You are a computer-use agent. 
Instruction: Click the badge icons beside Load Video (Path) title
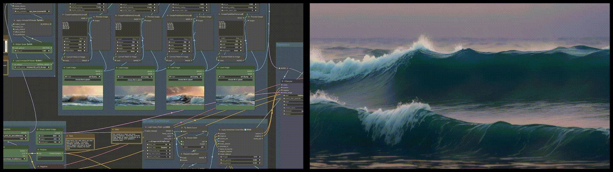167,127
